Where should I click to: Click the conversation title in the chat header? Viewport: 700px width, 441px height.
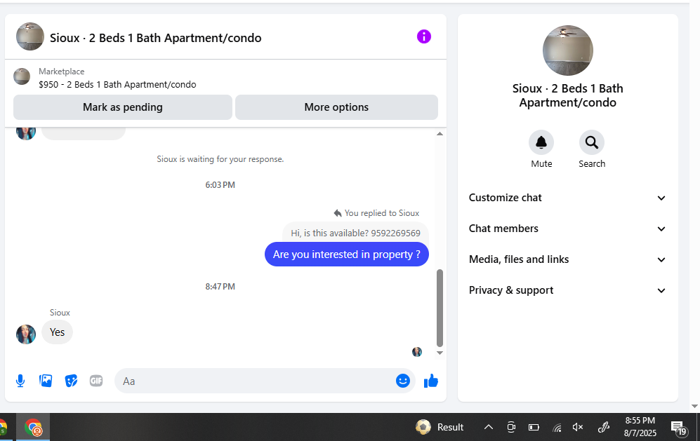tap(155, 38)
